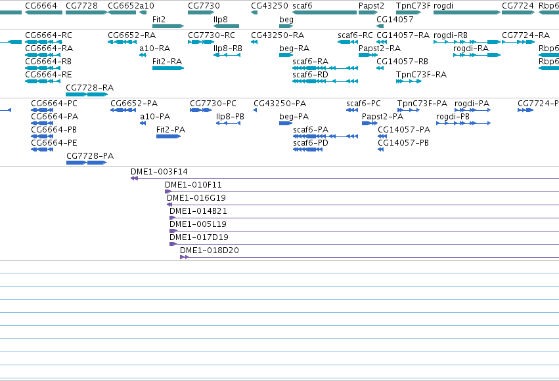Click the Fit2 gene feature
Viewport: 559px width, 381px height.
[x=168, y=26]
